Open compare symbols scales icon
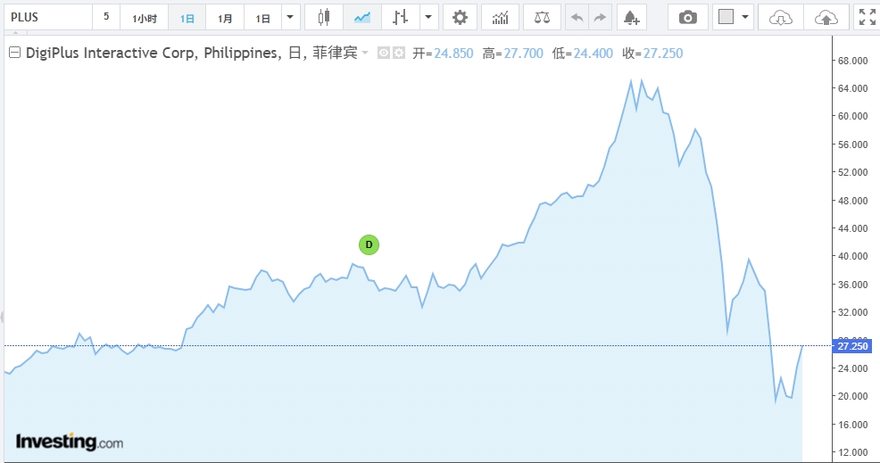Screen dimensions: 880x463 coord(542,18)
